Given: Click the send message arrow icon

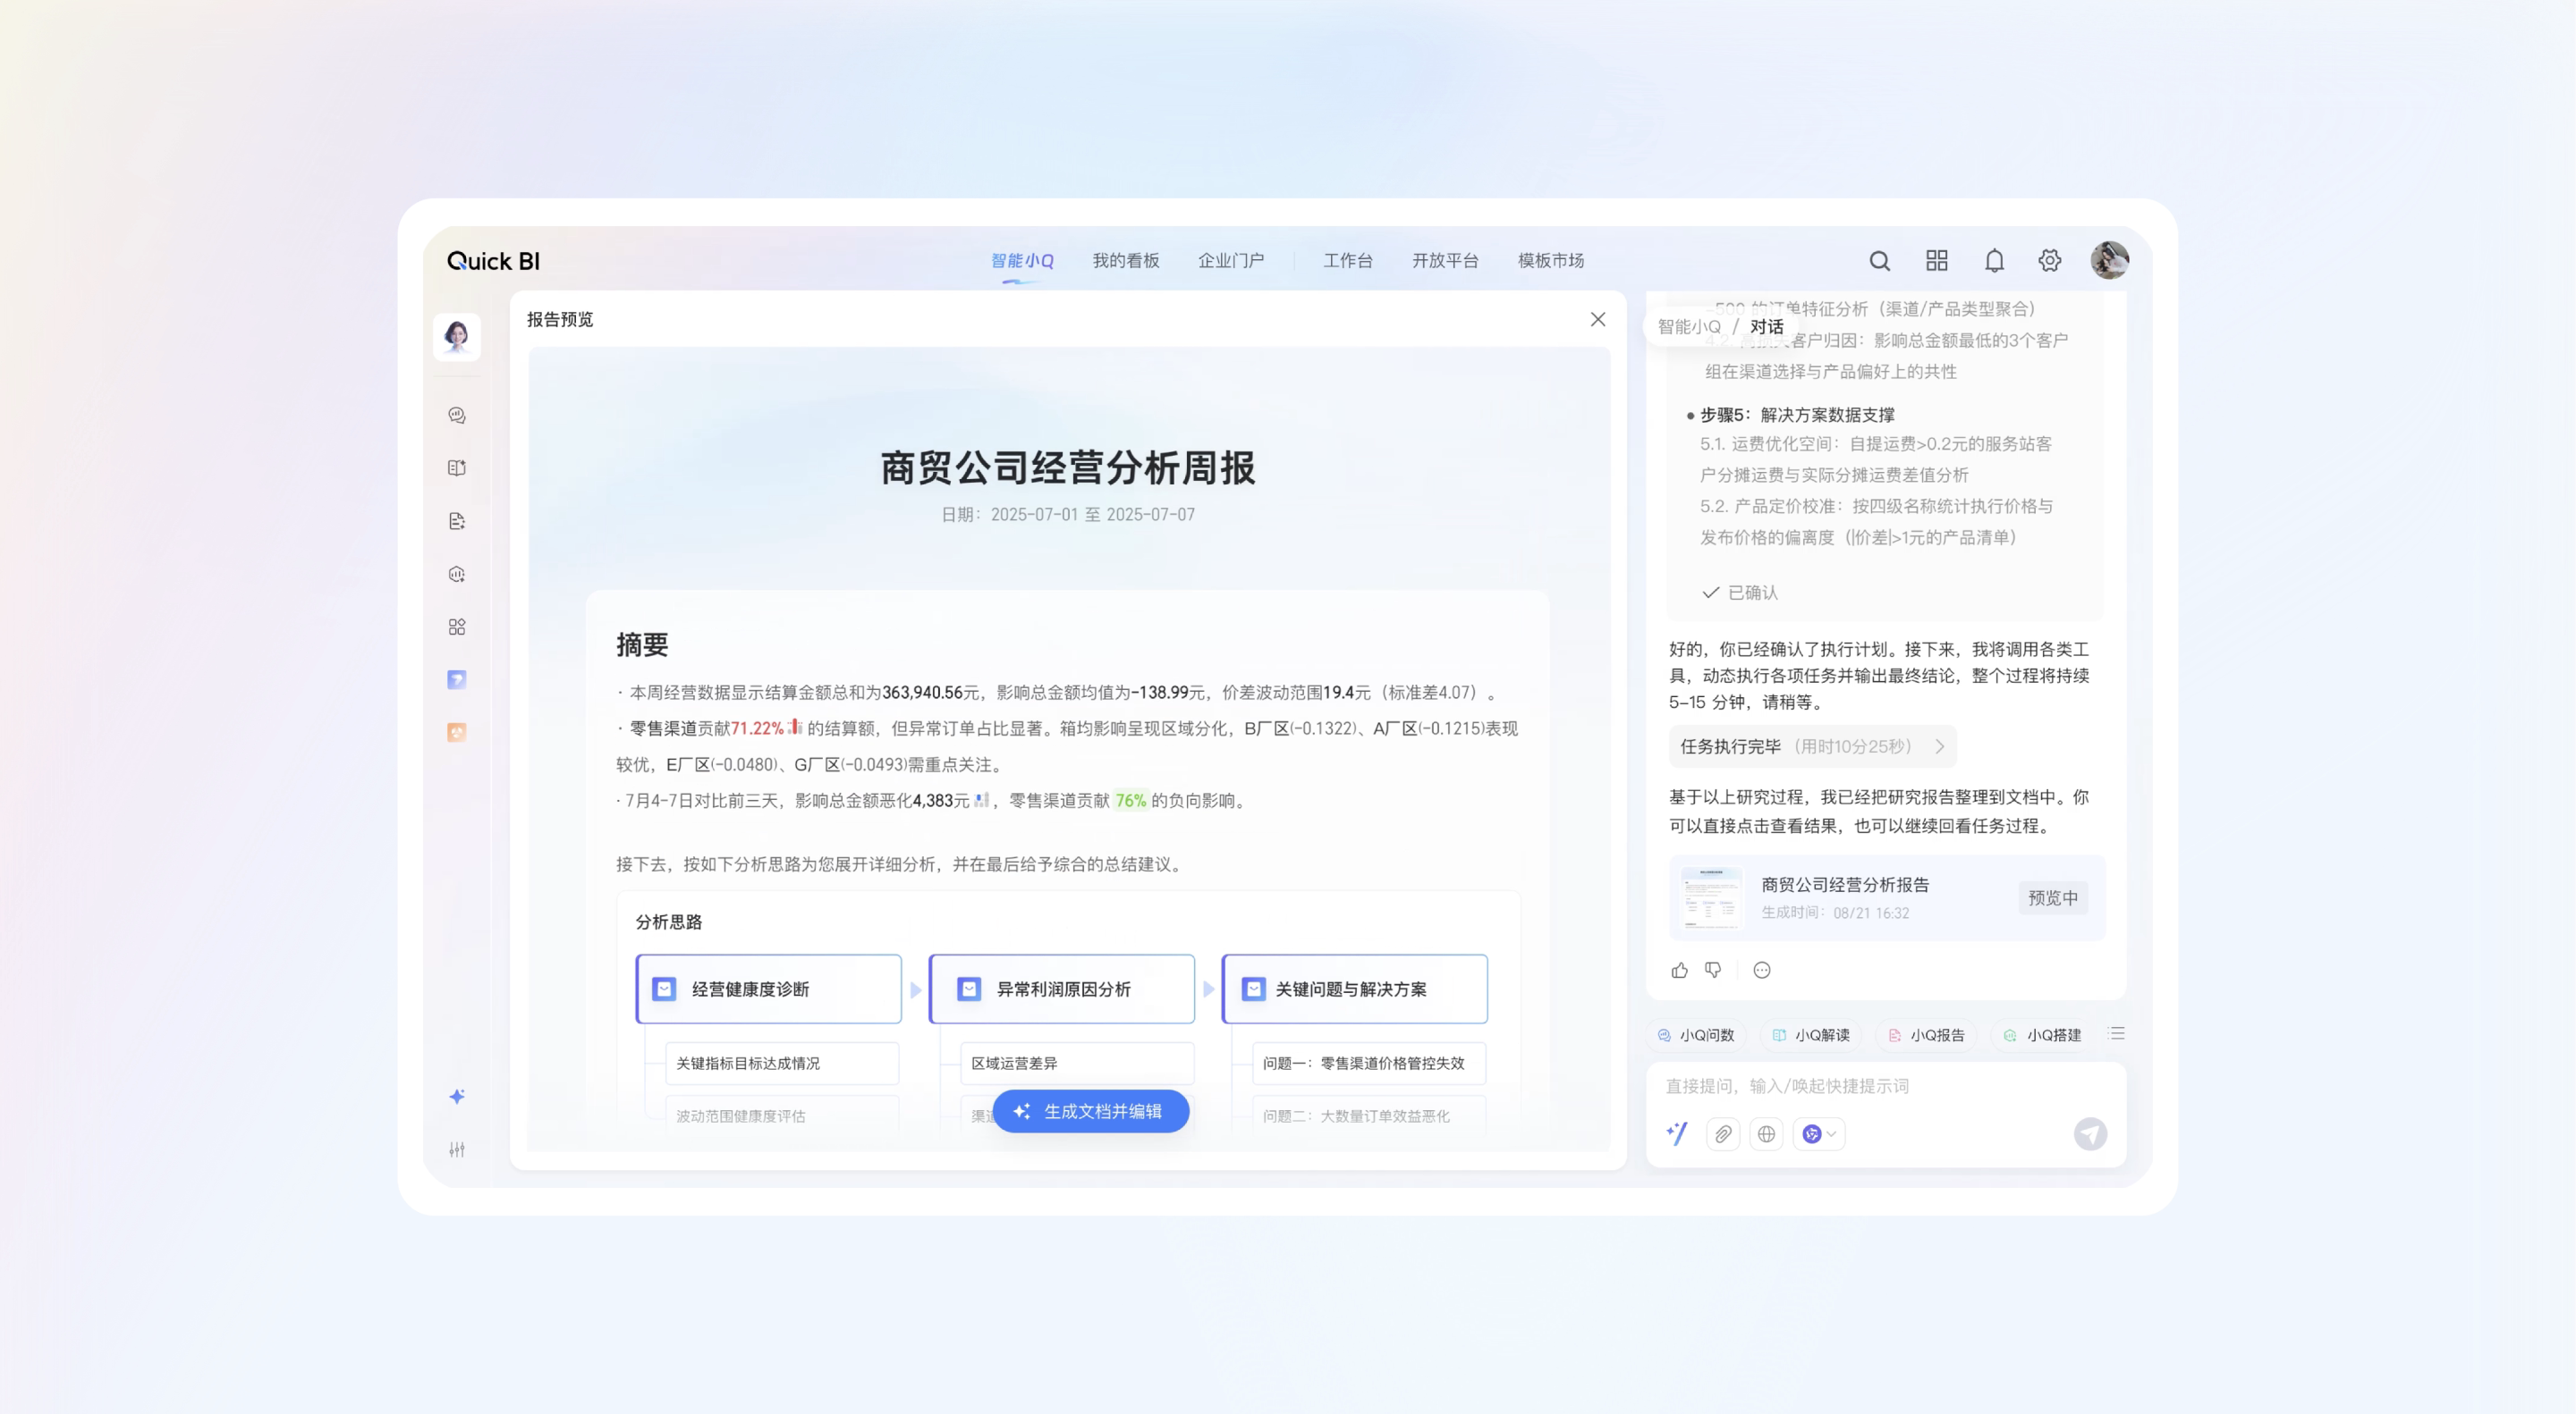Looking at the screenshot, I should pyautogui.click(x=2089, y=1133).
